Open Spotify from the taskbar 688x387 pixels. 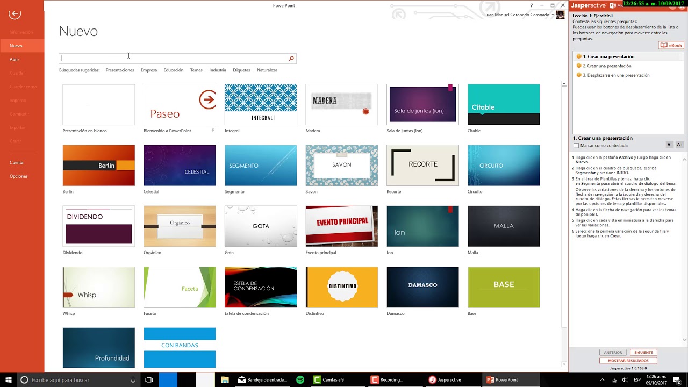pyautogui.click(x=300, y=380)
